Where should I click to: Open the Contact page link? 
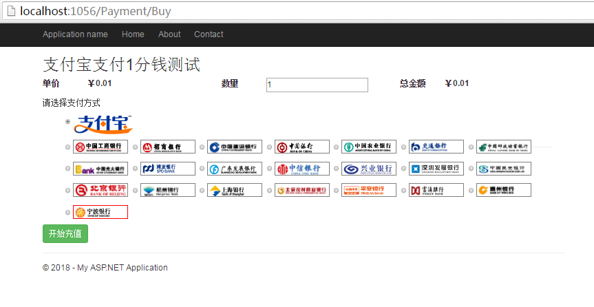tap(209, 34)
